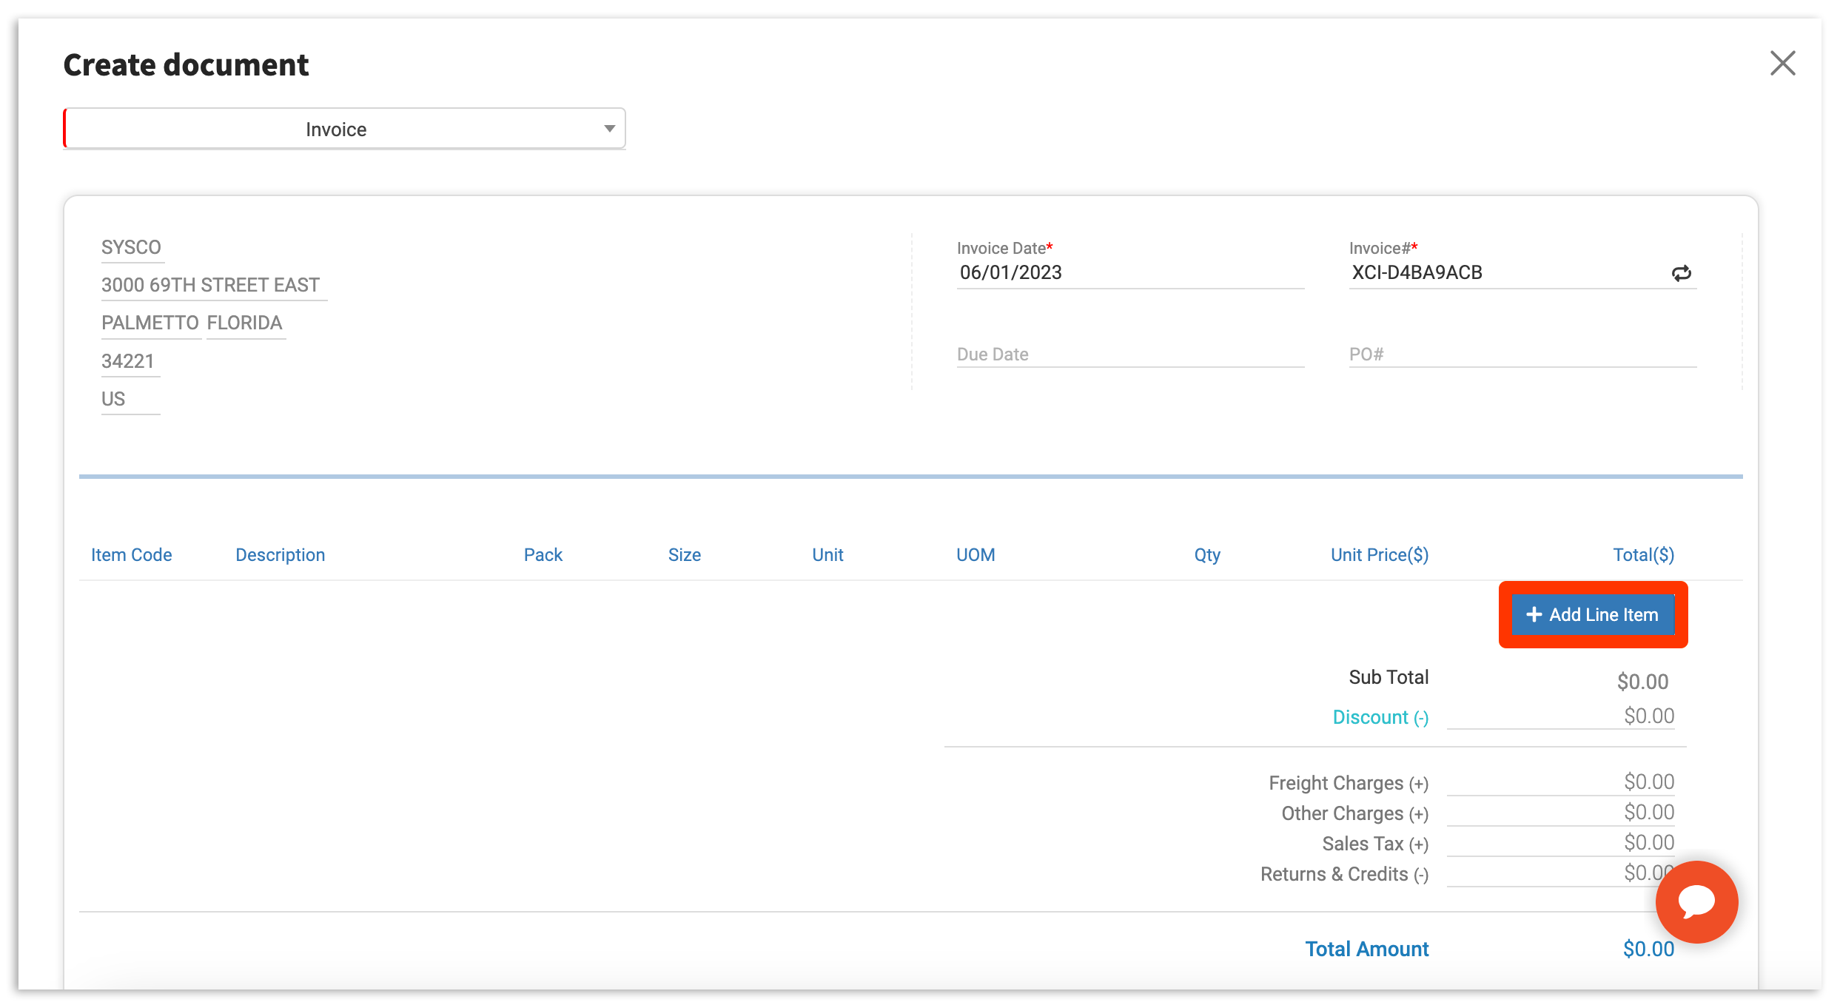Click Add Line Item

[1593, 614]
